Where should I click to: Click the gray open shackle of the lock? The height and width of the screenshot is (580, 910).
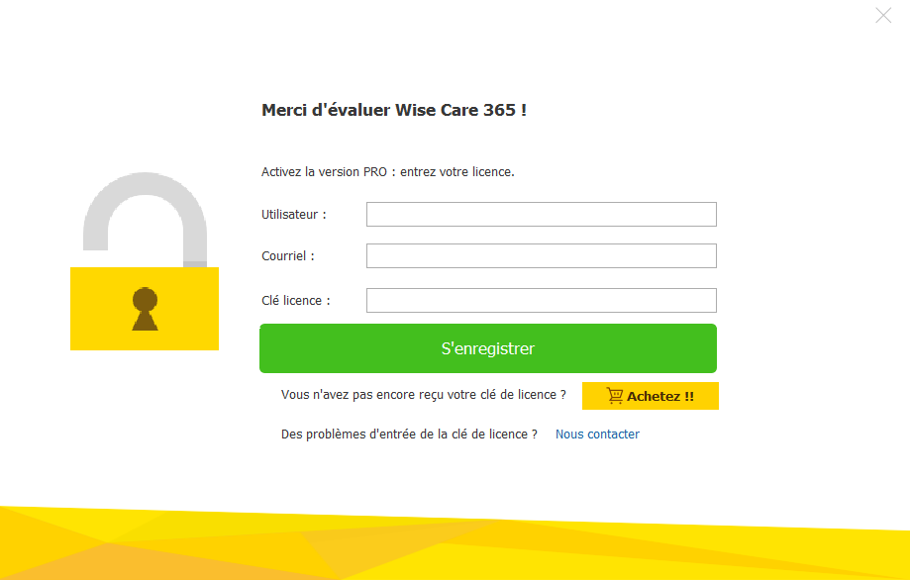click(146, 218)
